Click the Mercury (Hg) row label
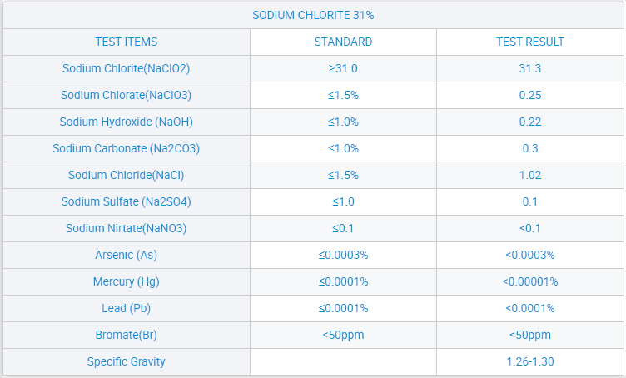 coord(127,281)
